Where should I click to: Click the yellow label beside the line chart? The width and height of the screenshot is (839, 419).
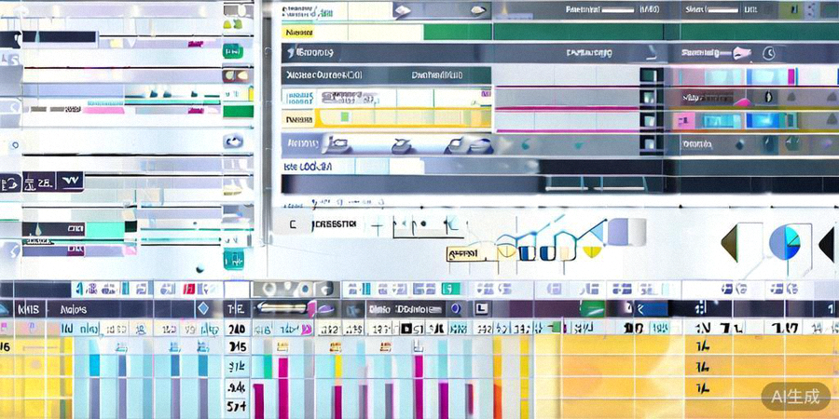[x=462, y=252]
